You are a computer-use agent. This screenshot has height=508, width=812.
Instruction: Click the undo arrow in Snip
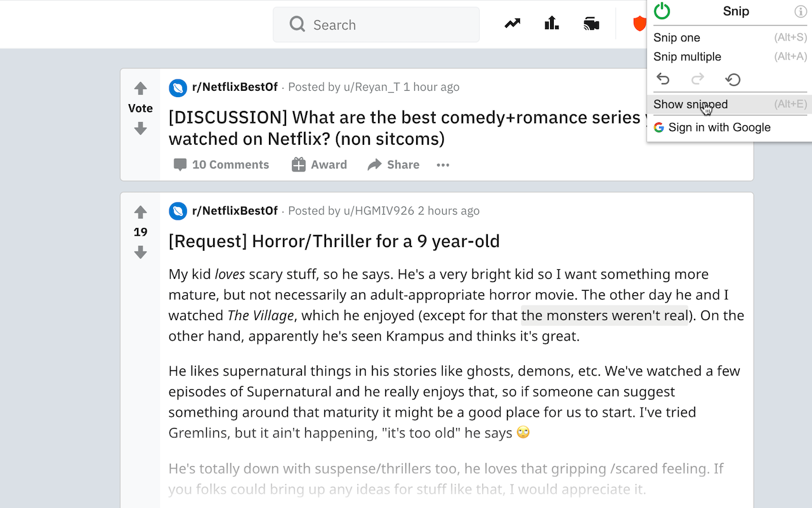coord(663,79)
